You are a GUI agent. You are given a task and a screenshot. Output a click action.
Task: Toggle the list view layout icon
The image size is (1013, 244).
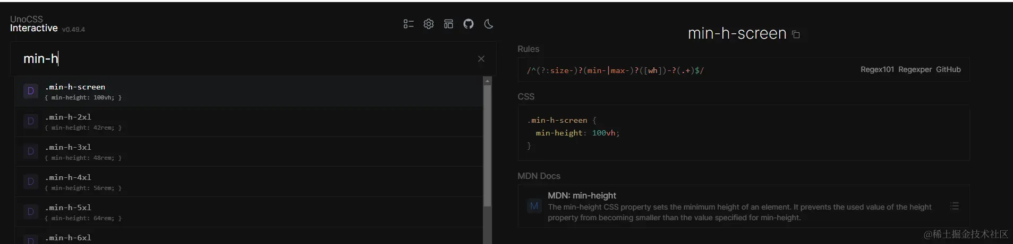408,24
